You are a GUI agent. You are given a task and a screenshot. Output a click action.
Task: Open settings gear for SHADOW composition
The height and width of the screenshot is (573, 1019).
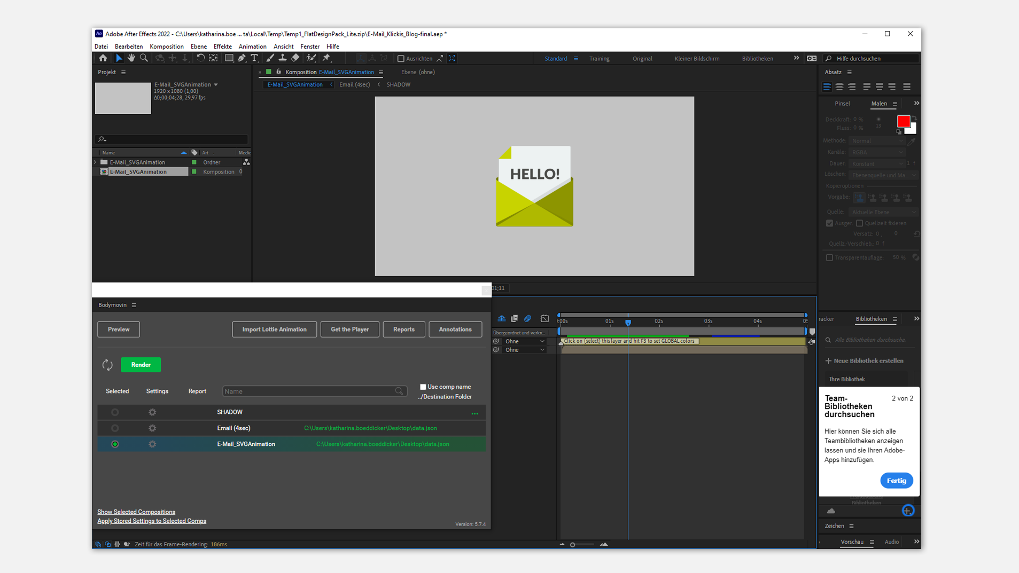tap(152, 412)
